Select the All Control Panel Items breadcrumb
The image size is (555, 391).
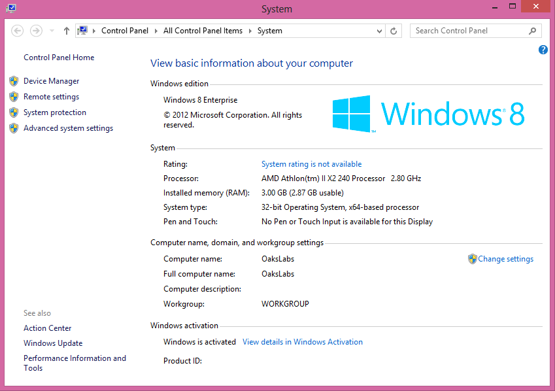(203, 31)
